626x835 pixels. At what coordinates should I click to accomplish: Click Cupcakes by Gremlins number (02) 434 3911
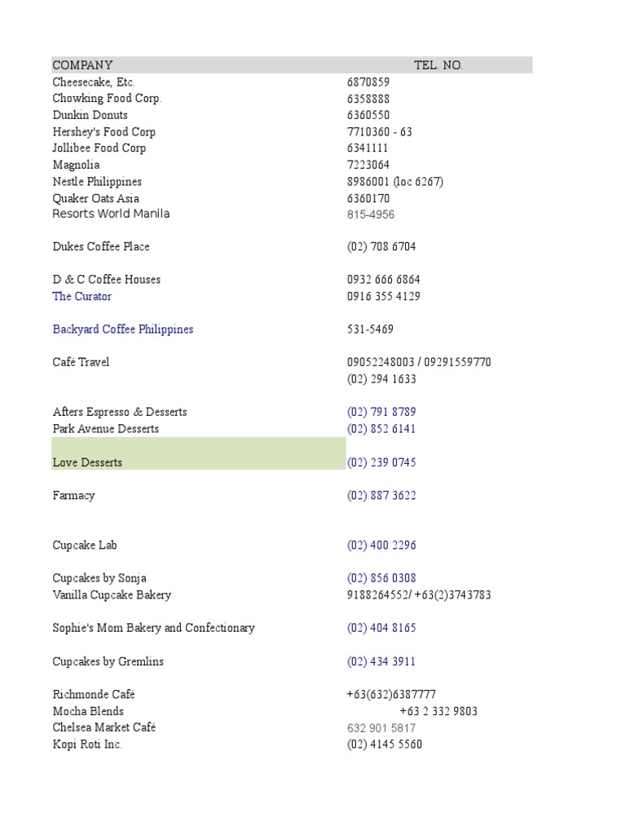(381, 661)
